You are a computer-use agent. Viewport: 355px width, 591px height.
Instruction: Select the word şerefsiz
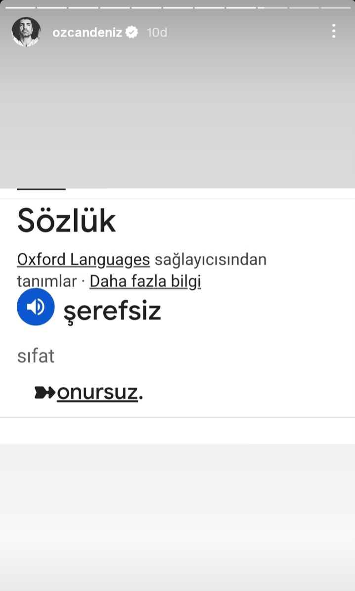[x=112, y=311]
